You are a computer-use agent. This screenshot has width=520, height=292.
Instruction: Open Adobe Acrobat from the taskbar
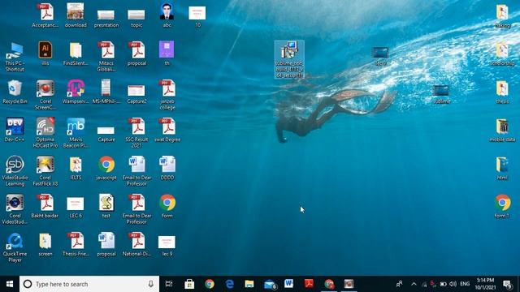[x=309, y=284]
